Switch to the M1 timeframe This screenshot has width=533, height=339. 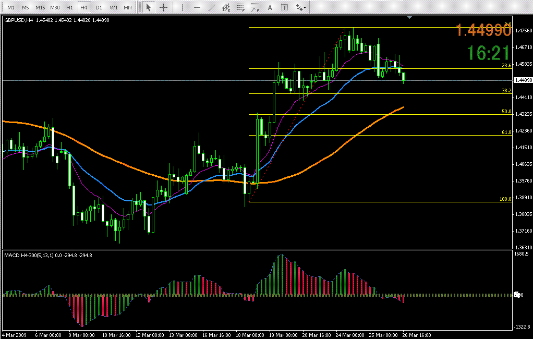pos(10,7)
